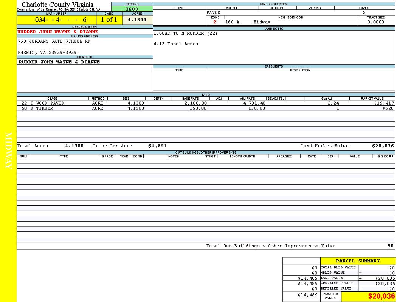
Task: Click the Midway neighborhood value
Action: 262,22
